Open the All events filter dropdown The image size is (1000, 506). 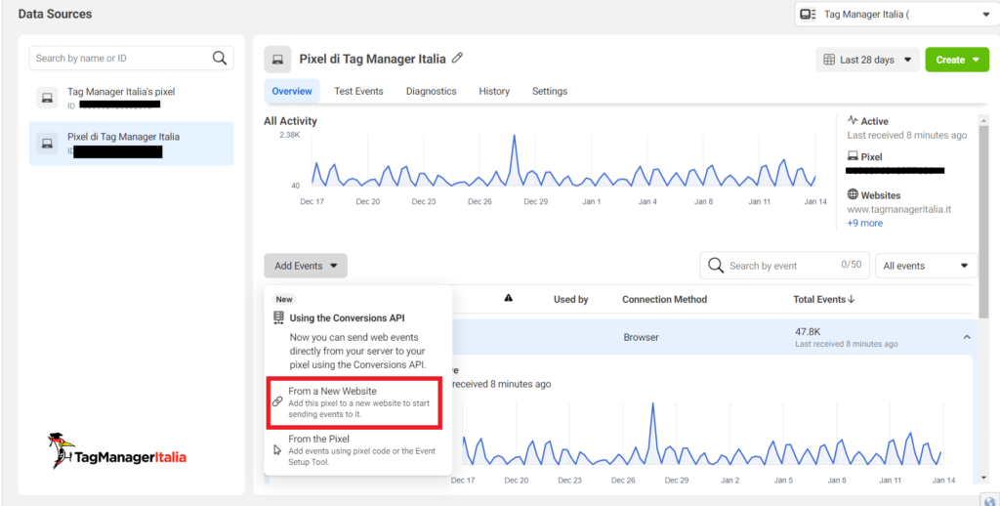[x=926, y=266]
